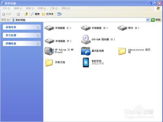This screenshot has width=163, height=122.
Task: Open the Views icon dropdown in toolbar
Action: coord(60,14)
